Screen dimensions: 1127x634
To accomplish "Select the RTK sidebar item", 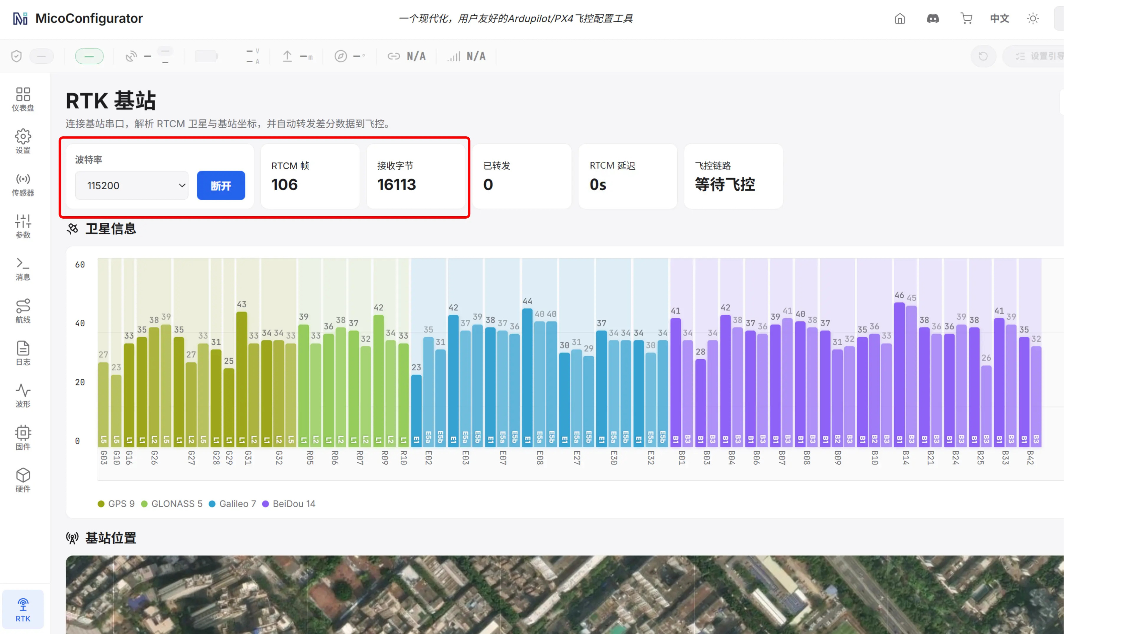I will [x=23, y=610].
